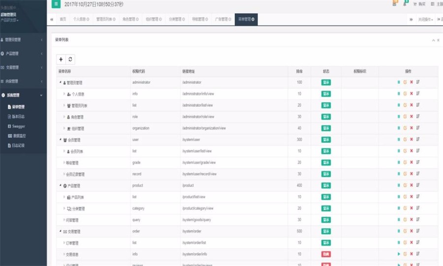Screen dimensions: 443x266
Task: Toggle the pause icon in the /administrator row
Action: coord(399,82)
